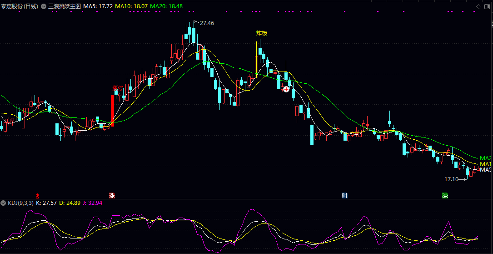Click the green 减 event marker
Viewport: 493px width, 254px height.
click(445, 196)
